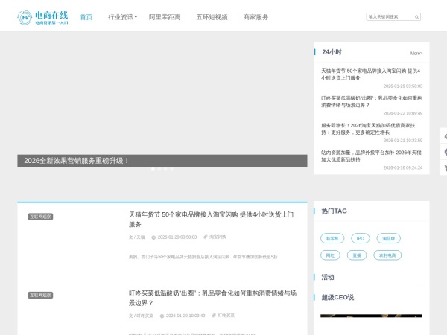The image size is (447, 335).
Task: Click the 互联网观察 badge on first article
Action: 41,217
